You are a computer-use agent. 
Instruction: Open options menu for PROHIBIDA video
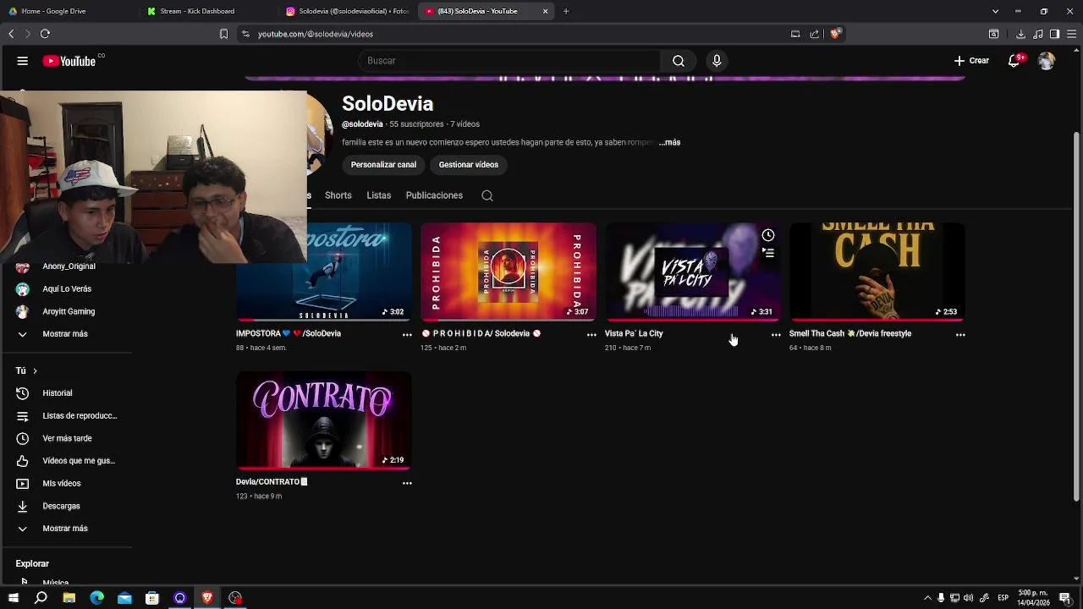[591, 335]
